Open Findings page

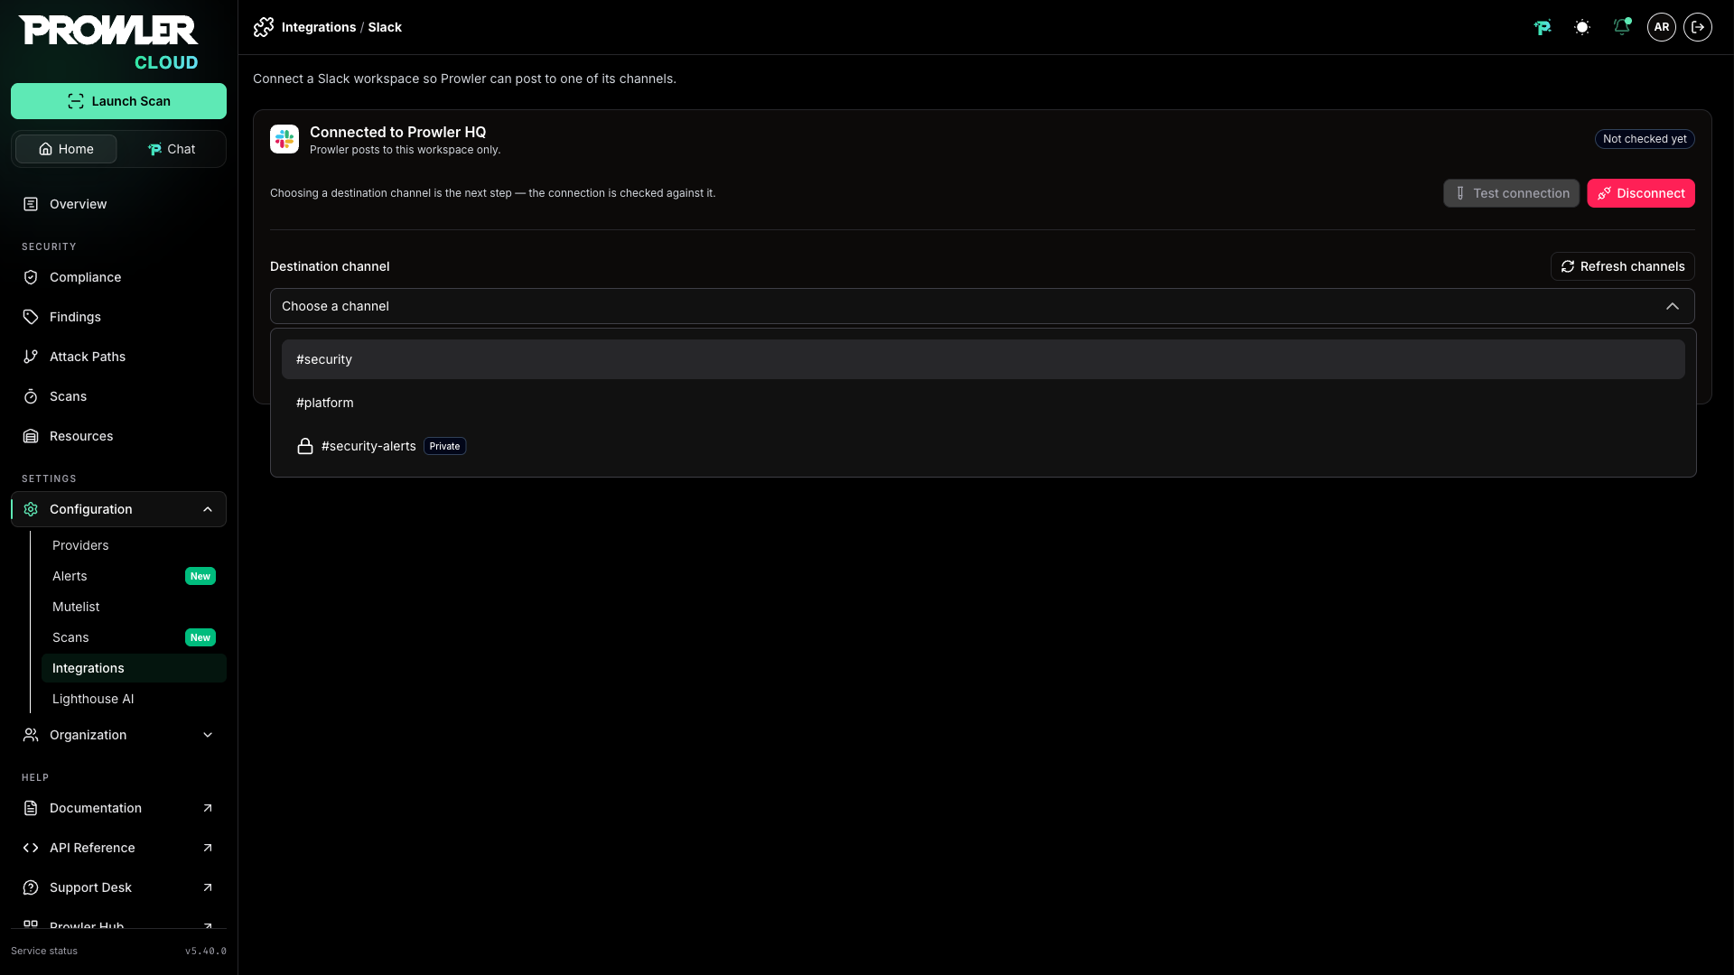(x=118, y=317)
